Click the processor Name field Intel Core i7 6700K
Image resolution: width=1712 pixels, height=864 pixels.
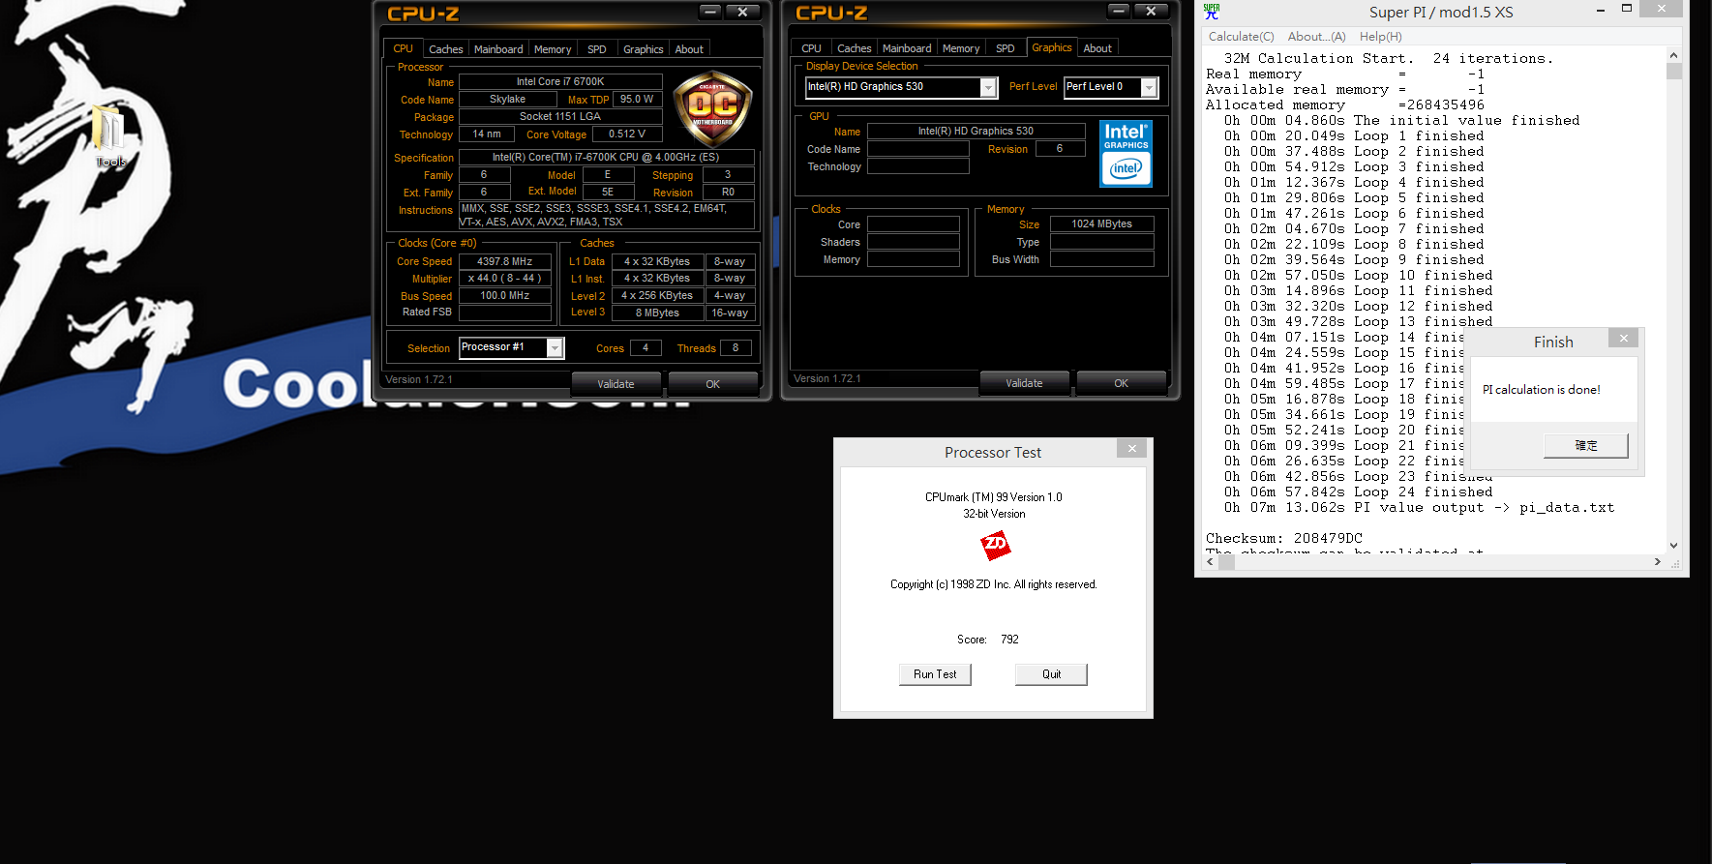coord(560,82)
